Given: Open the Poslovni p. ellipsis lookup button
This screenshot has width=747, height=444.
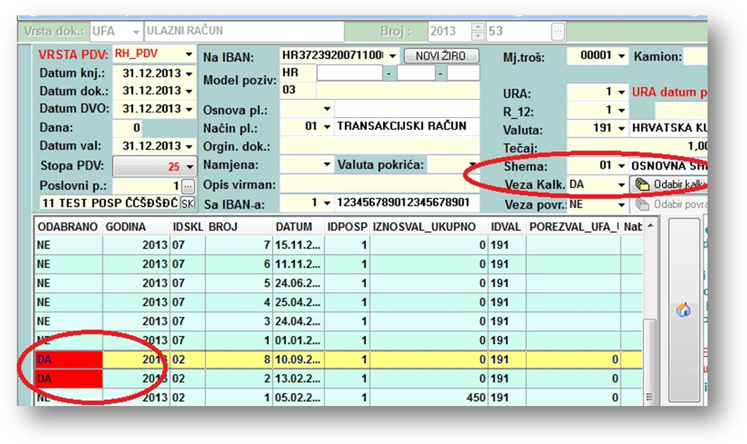Looking at the screenshot, I should tap(188, 185).
